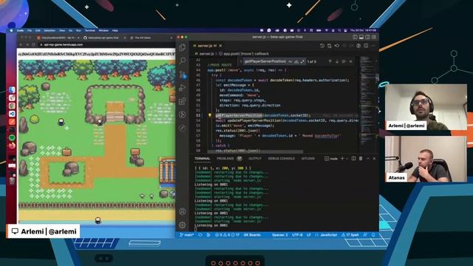Create a new terminal with plus icon
Screen dimensions: 473x266
[x=342, y=158]
